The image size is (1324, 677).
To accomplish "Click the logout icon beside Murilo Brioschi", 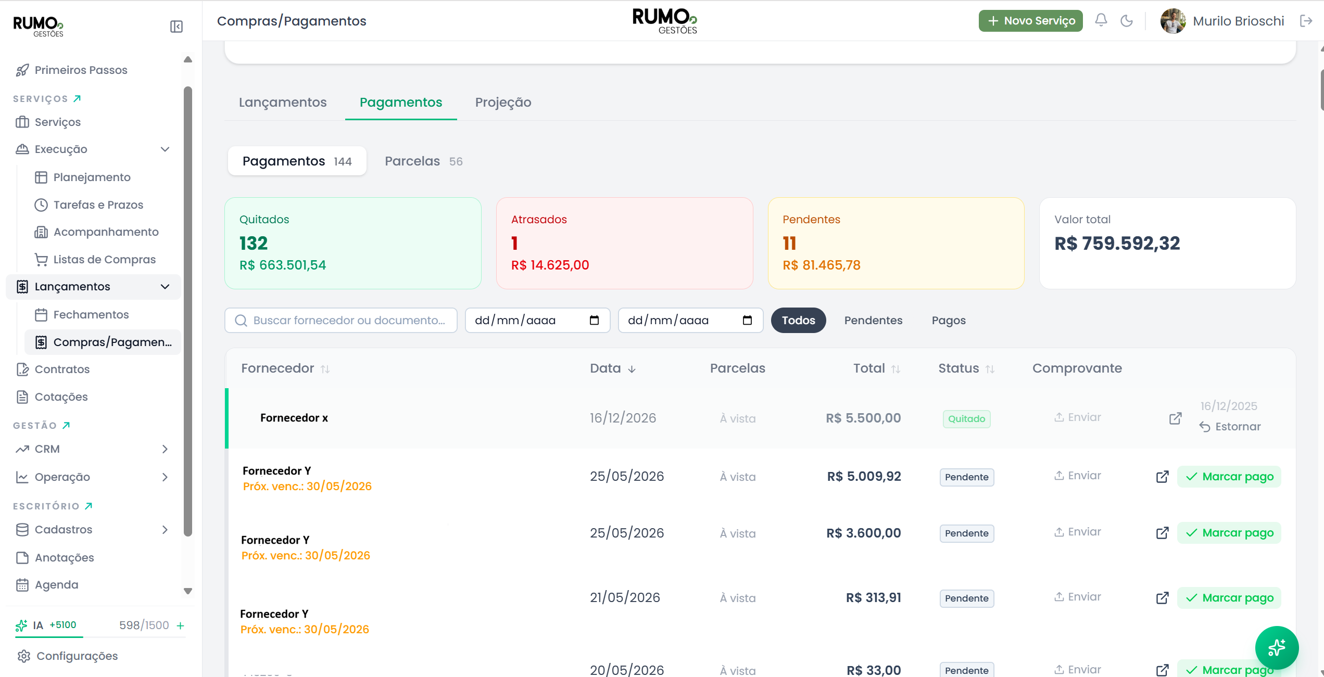I will pyautogui.click(x=1306, y=21).
